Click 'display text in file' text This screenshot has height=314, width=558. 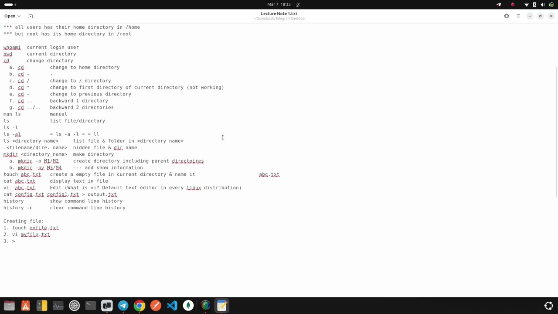pos(79,181)
